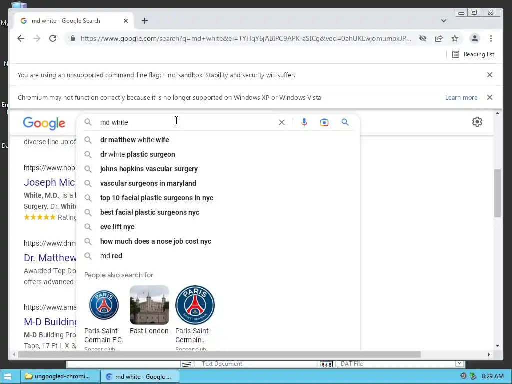512x384 pixels.
Task: Open the M-D Building result link
Action: [50, 322]
